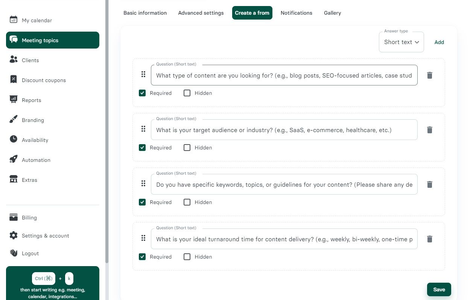Image resolution: width=476 pixels, height=300 pixels.
Task: Uncheck Required on the first question
Action: pos(142,93)
